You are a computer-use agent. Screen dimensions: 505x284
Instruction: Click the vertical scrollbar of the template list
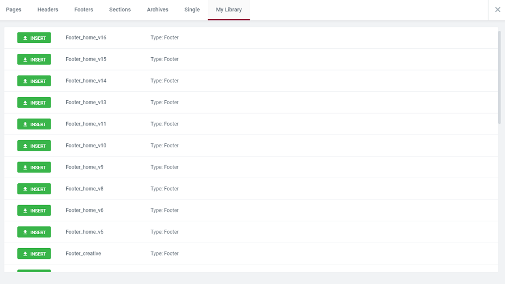(x=499, y=77)
